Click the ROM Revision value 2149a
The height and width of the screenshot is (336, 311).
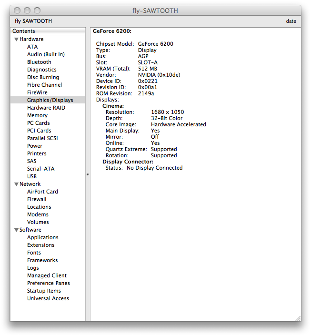tap(146, 93)
